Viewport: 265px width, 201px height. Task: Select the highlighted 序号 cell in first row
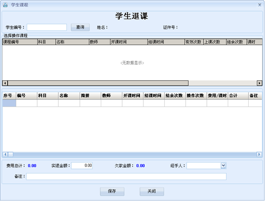[9, 103]
